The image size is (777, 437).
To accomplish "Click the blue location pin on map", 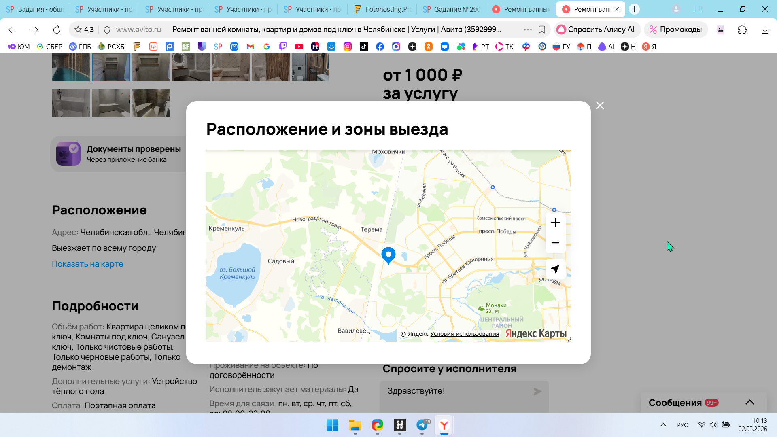I will tap(388, 255).
